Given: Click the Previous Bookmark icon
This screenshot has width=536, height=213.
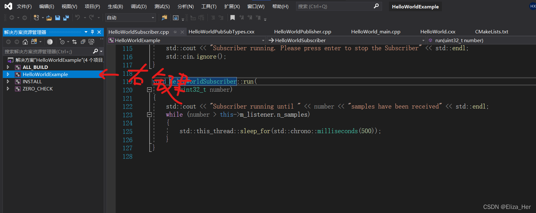Looking at the screenshot, I should pyautogui.click(x=242, y=18).
